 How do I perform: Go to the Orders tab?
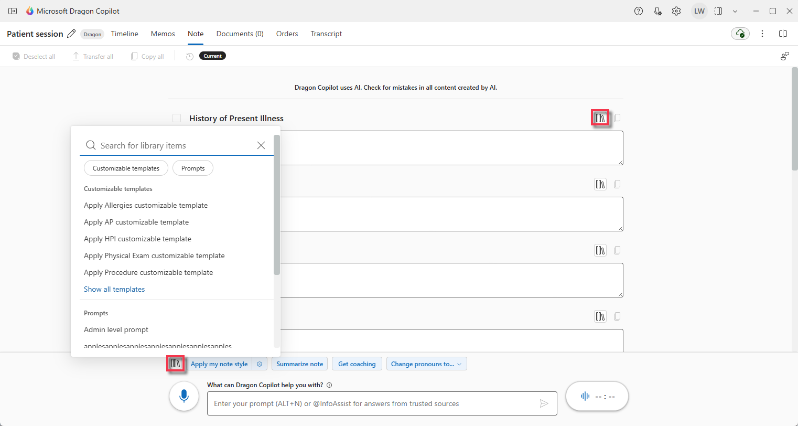coord(287,34)
